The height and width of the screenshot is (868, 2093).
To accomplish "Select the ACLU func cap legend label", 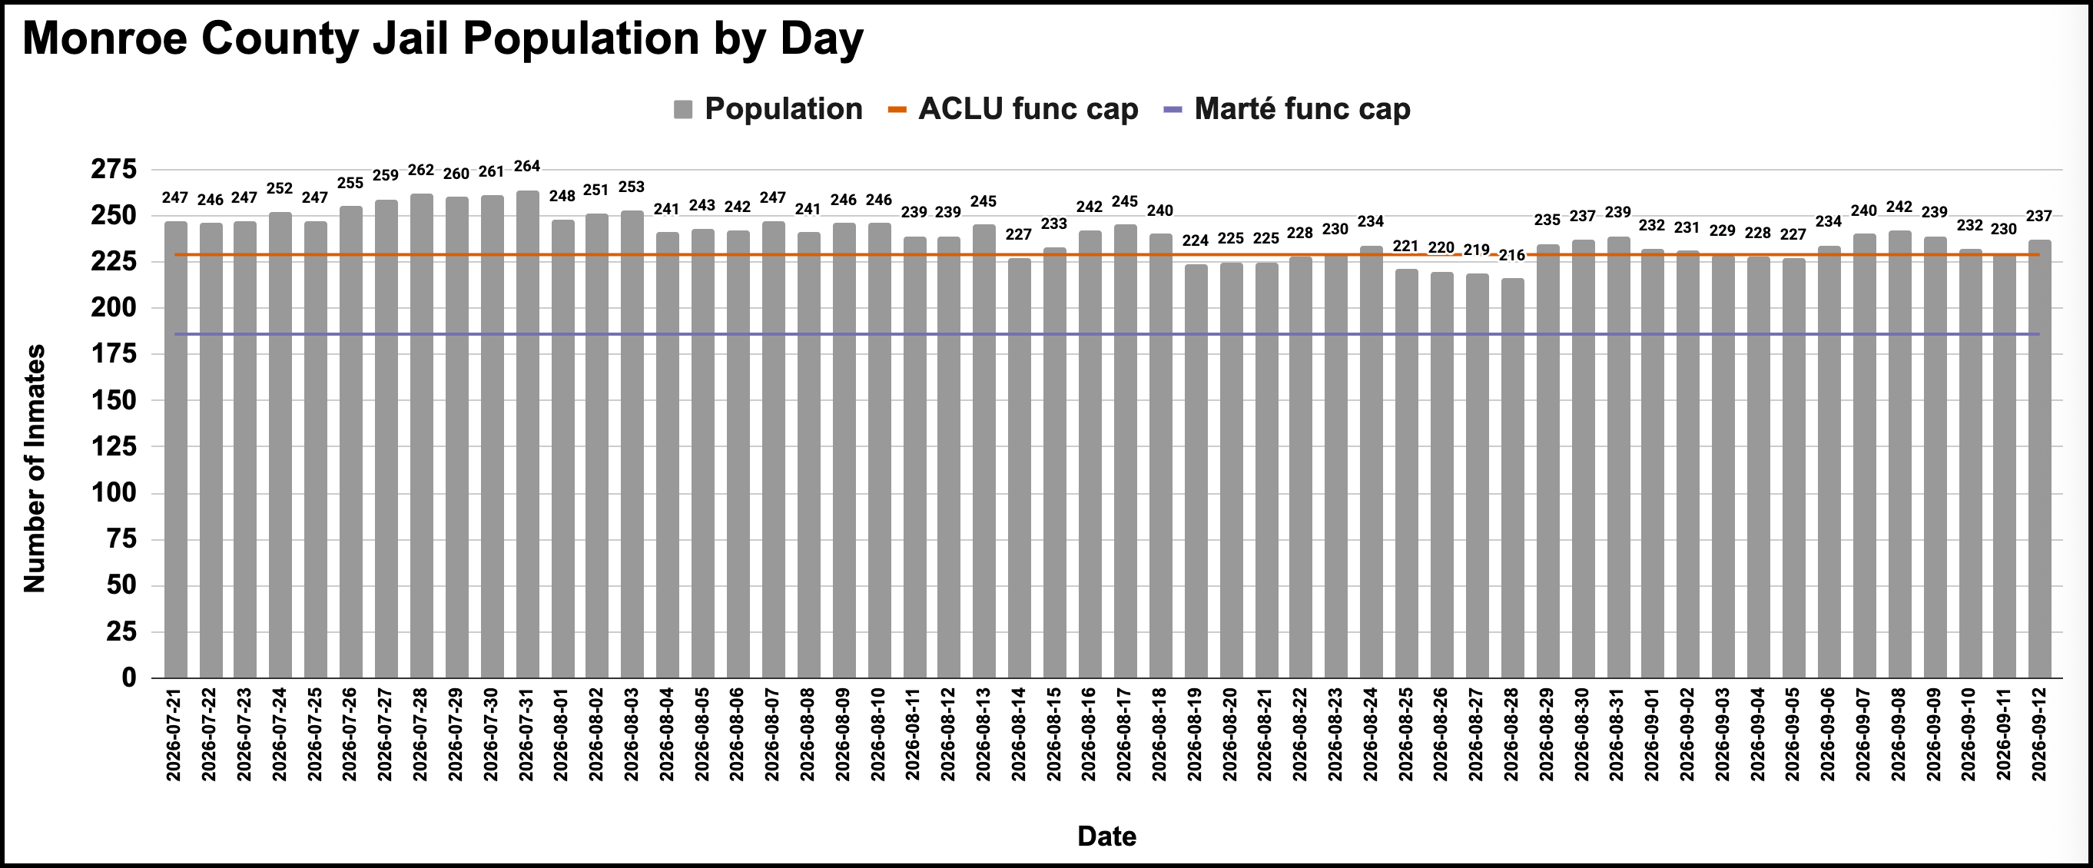I will [x=1028, y=109].
